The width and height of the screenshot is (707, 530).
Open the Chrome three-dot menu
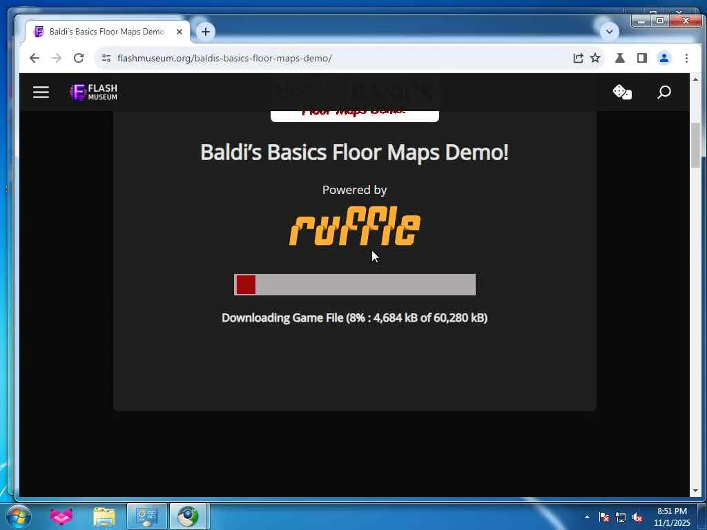click(686, 58)
